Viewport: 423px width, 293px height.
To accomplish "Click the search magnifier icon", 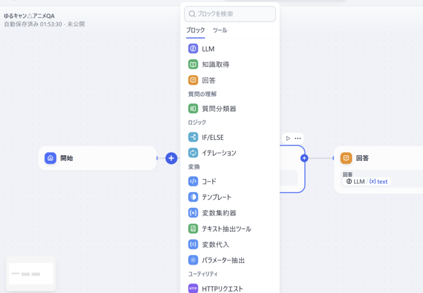I will 192,14.
